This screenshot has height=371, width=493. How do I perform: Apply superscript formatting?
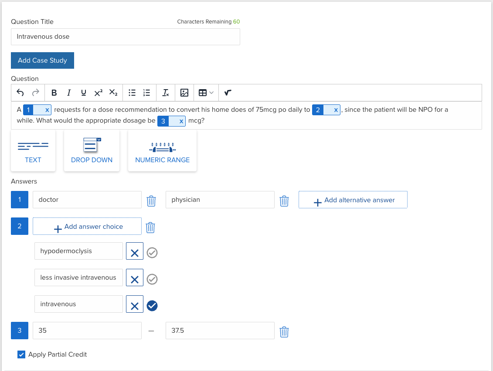99,93
